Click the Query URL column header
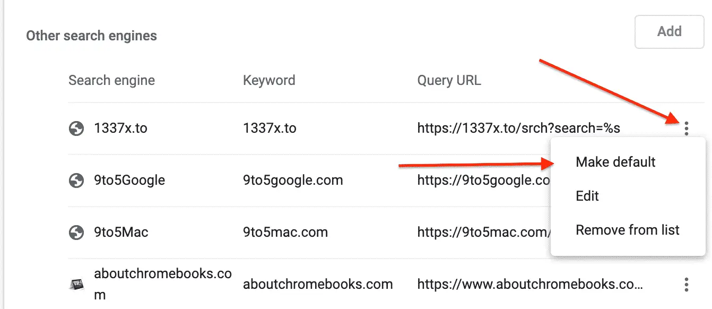712x309 pixels. pyautogui.click(x=449, y=80)
